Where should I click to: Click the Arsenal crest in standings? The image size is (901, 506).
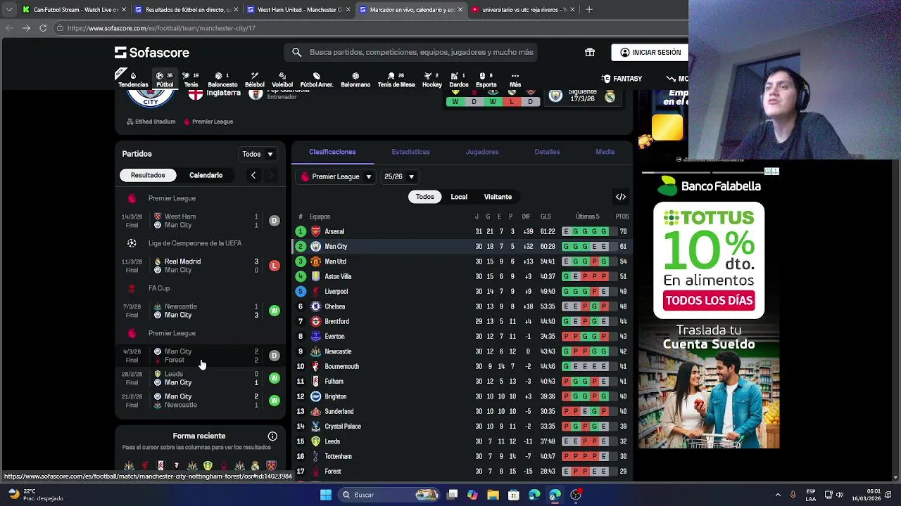[x=316, y=231]
